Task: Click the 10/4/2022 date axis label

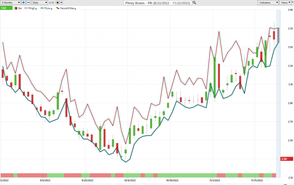Action: pos(130,180)
